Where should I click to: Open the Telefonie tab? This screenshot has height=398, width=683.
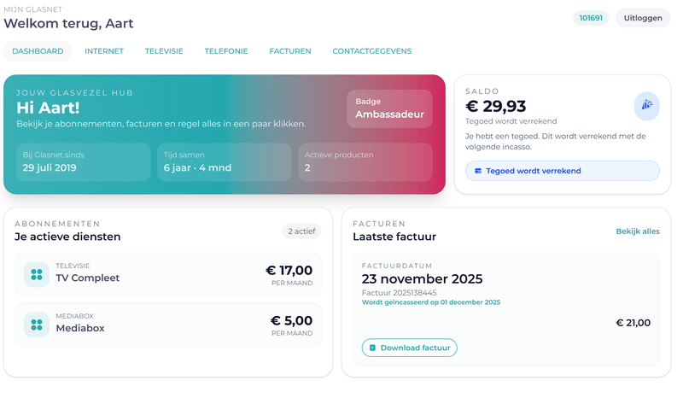click(226, 51)
